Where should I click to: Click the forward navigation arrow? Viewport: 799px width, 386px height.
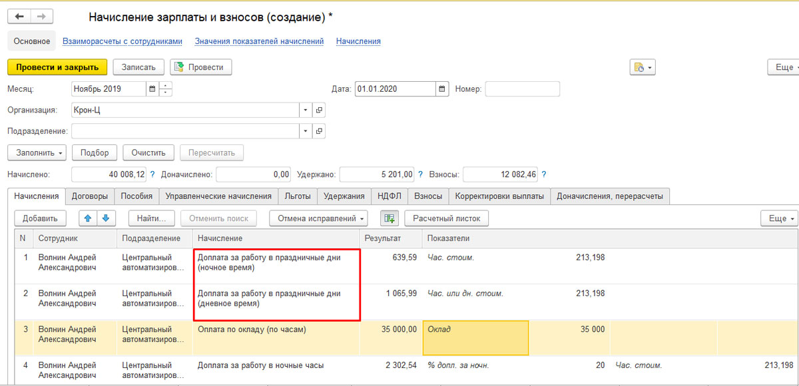[41, 16]
